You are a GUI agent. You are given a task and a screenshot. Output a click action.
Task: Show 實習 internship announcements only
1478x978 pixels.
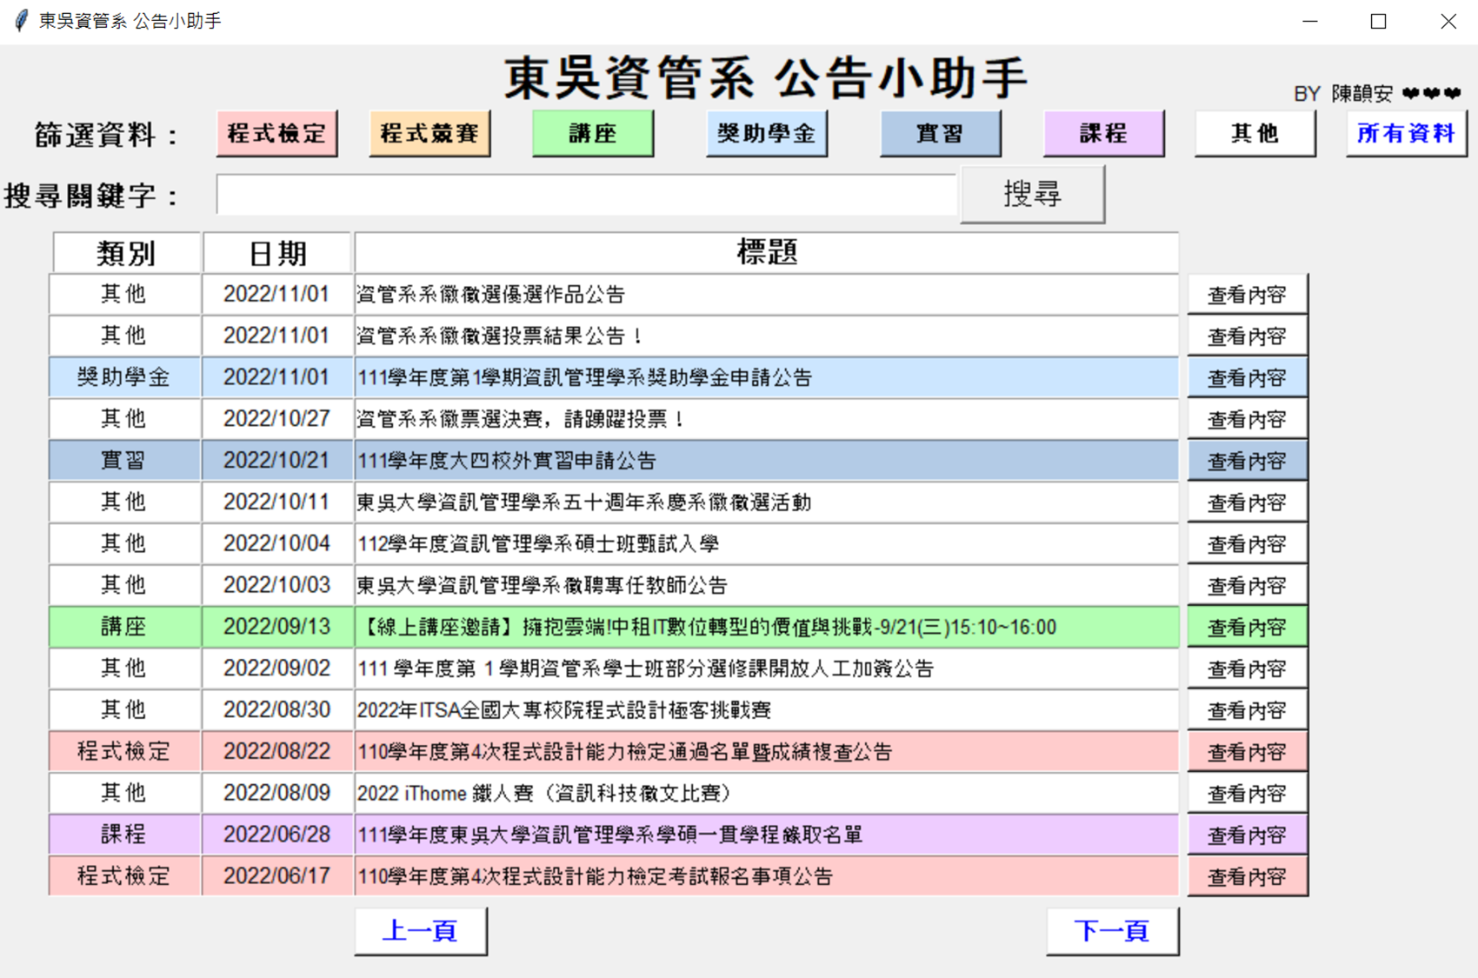click(941, 133)
